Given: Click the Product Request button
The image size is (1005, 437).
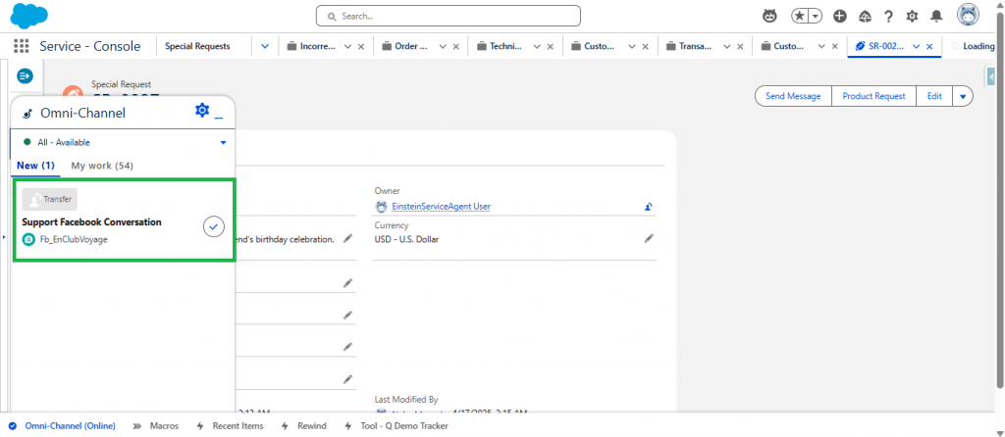Looking at the screenshot, I should pos(873,96).
